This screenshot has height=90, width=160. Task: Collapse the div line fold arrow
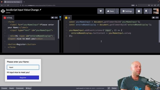tap(6, 36)
